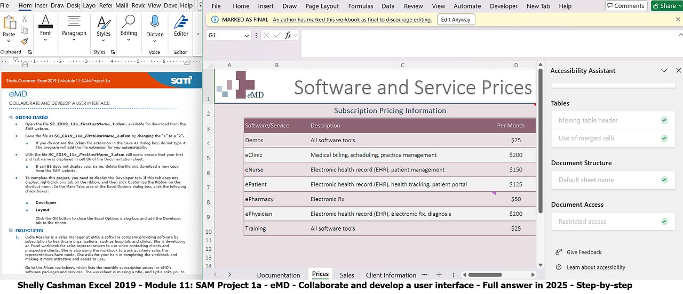Click the Copy icon in Word clipboard group
This screenshot has width=683, height=294.
(25, 30)
